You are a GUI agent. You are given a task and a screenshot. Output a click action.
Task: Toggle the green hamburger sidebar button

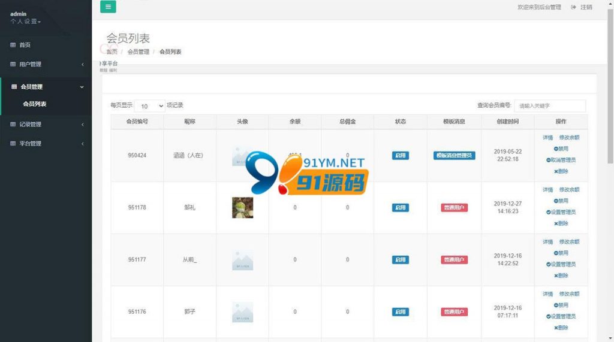108,7
